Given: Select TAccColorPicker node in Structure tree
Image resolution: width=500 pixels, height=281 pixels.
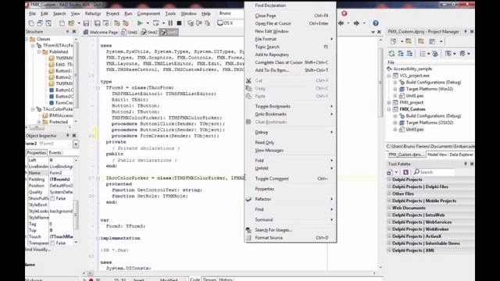Looking at the screenshot, I should point(58,109).
